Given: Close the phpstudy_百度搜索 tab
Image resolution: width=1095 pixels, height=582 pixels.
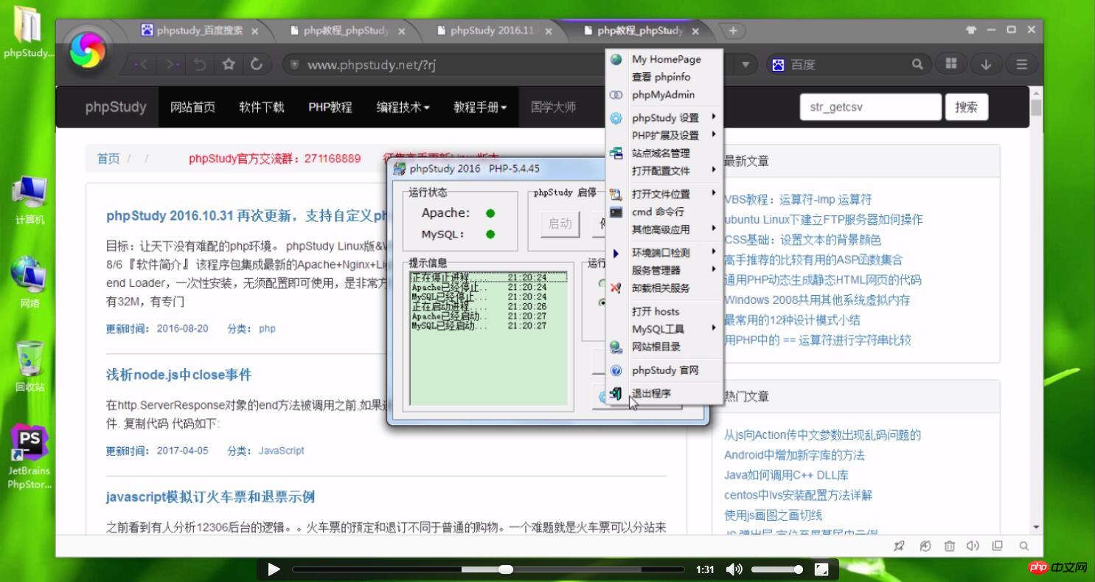Looking at the screenshot, I should (254, 31).
